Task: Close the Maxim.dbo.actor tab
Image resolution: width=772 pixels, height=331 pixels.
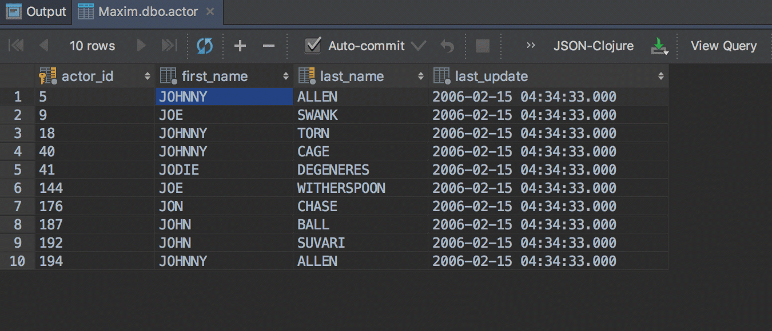Action: (x=210, y=11)
